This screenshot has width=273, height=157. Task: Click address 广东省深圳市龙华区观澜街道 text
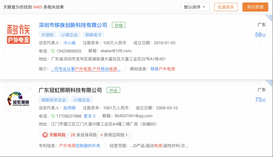(x=108, y=59)
